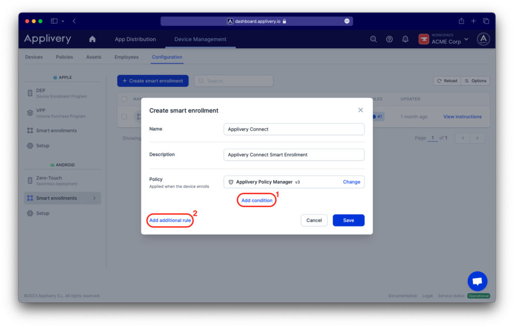The height and width of the screenshot is (327, 514).
Task: Open the App Distribution menu
Action: point(136,39)
